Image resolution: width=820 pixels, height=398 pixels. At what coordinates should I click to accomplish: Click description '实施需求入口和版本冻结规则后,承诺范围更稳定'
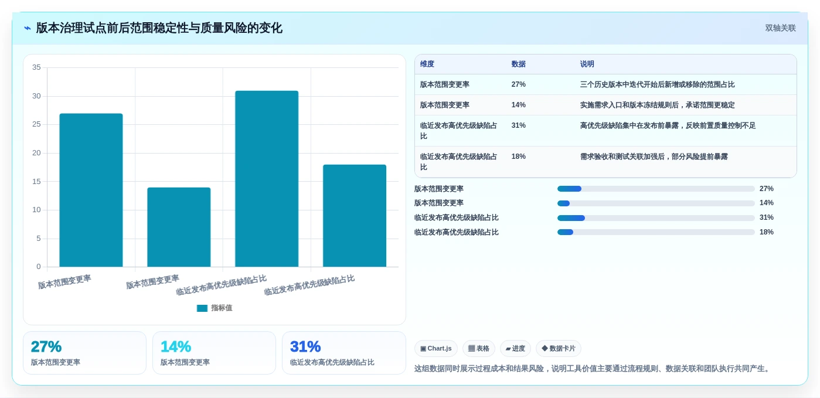click(x=657, y=105)
